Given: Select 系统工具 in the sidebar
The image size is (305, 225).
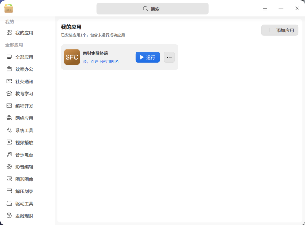Looking at the screenshot, I should [x=24, y=131].
